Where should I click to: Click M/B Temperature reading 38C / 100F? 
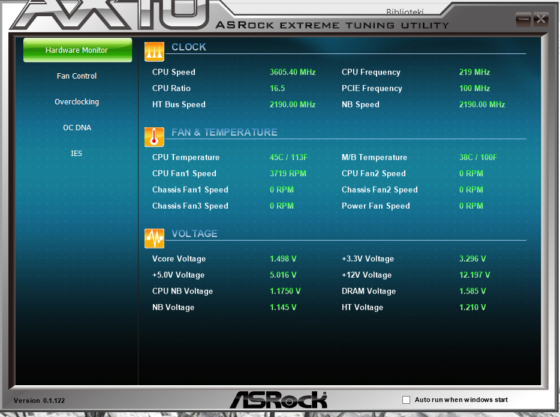tap(478, 157)
